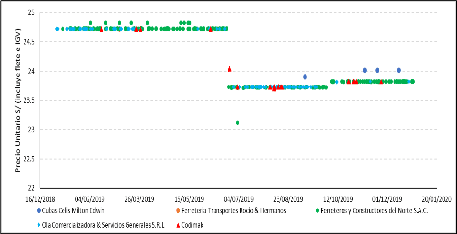Select the green outlier point near 23.1

point(238,123)
